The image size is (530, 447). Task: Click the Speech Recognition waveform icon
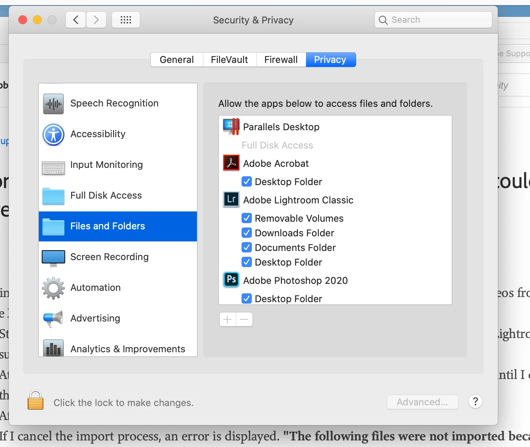coord(53,104)
